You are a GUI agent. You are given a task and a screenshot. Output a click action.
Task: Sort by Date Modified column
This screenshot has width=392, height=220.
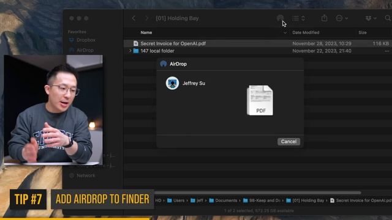[306, 32]
